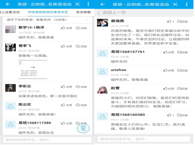Go back via 返回上一页 chevron
Viewport: 195px width, 145px height.
click(99, 13)
